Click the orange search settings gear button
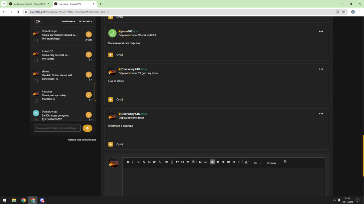This screenshot has height=204, width=364. click(x=87, y=128)
